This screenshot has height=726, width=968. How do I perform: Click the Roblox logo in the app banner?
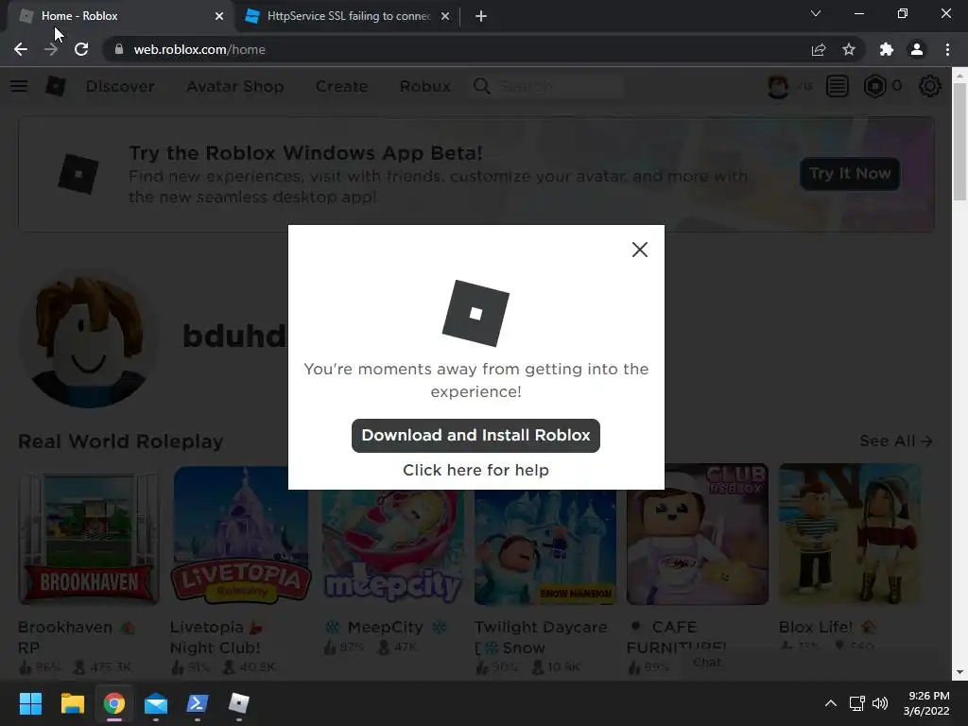[78, 174]
